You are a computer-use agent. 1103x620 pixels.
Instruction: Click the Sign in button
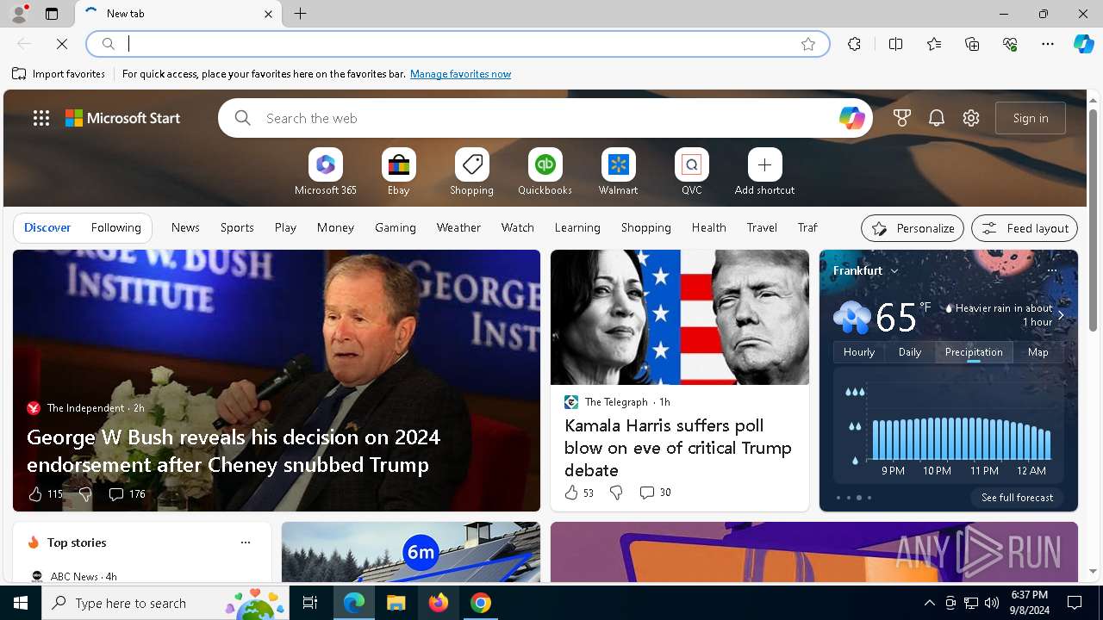pyautogui.click(x=1031, y=119)
